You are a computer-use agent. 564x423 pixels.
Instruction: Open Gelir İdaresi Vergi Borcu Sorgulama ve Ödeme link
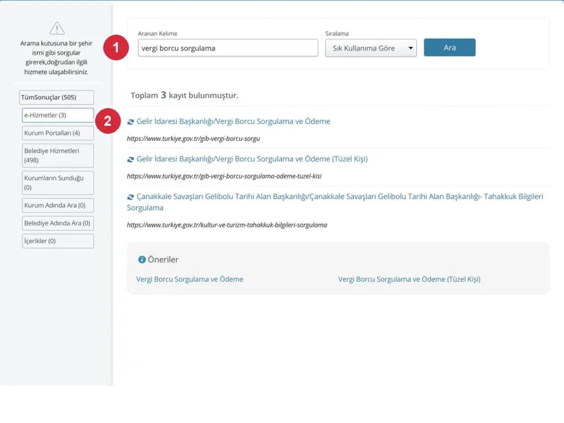click(233, 122)
